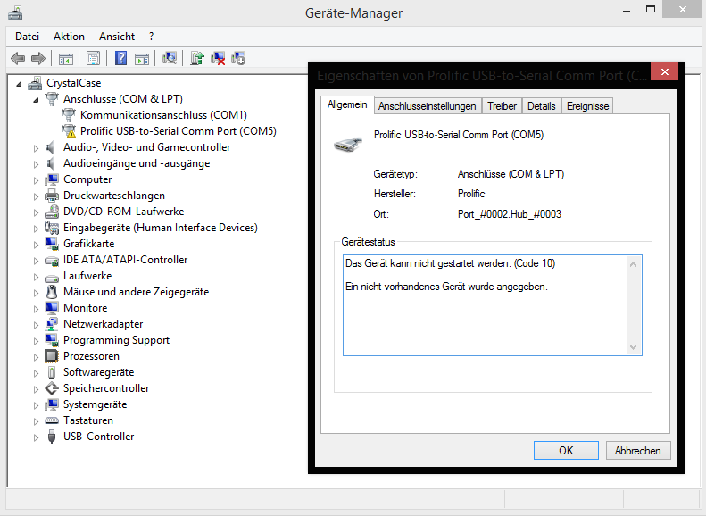The image size is (706, 516).
Task: Open the ? help menu
Action: (x=152, y=37)
